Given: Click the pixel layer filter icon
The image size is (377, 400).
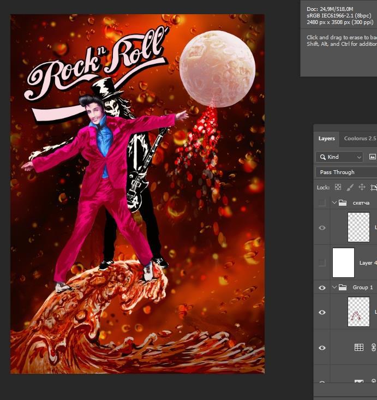Looking at the screenshot, I should [373, 157].
